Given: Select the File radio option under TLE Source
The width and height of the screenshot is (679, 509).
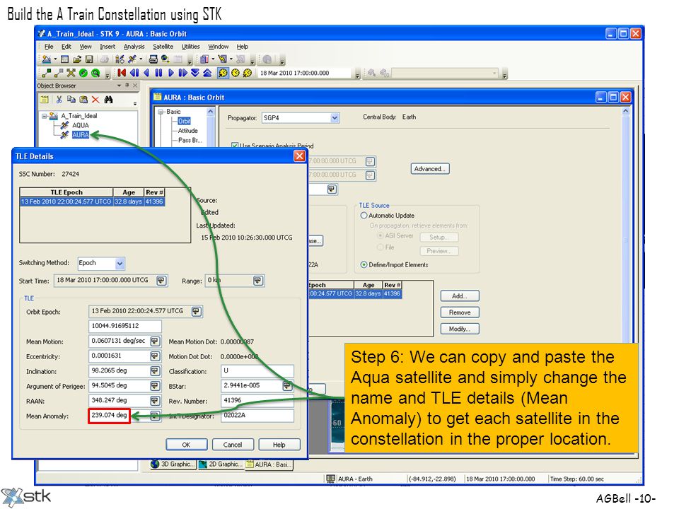Looking at the screenshot, I should coord(381,247).
